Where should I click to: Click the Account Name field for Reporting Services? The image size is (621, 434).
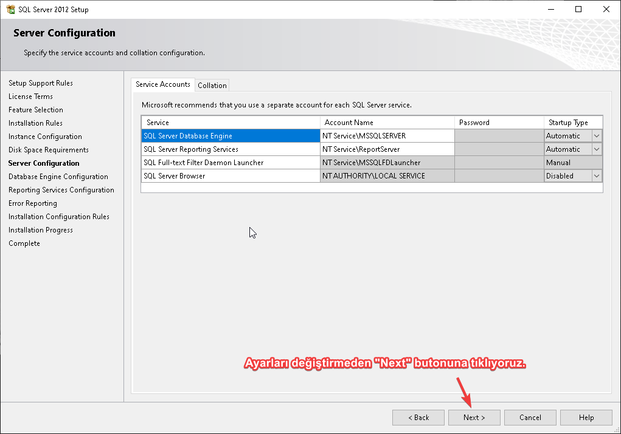tap(387, 149)
